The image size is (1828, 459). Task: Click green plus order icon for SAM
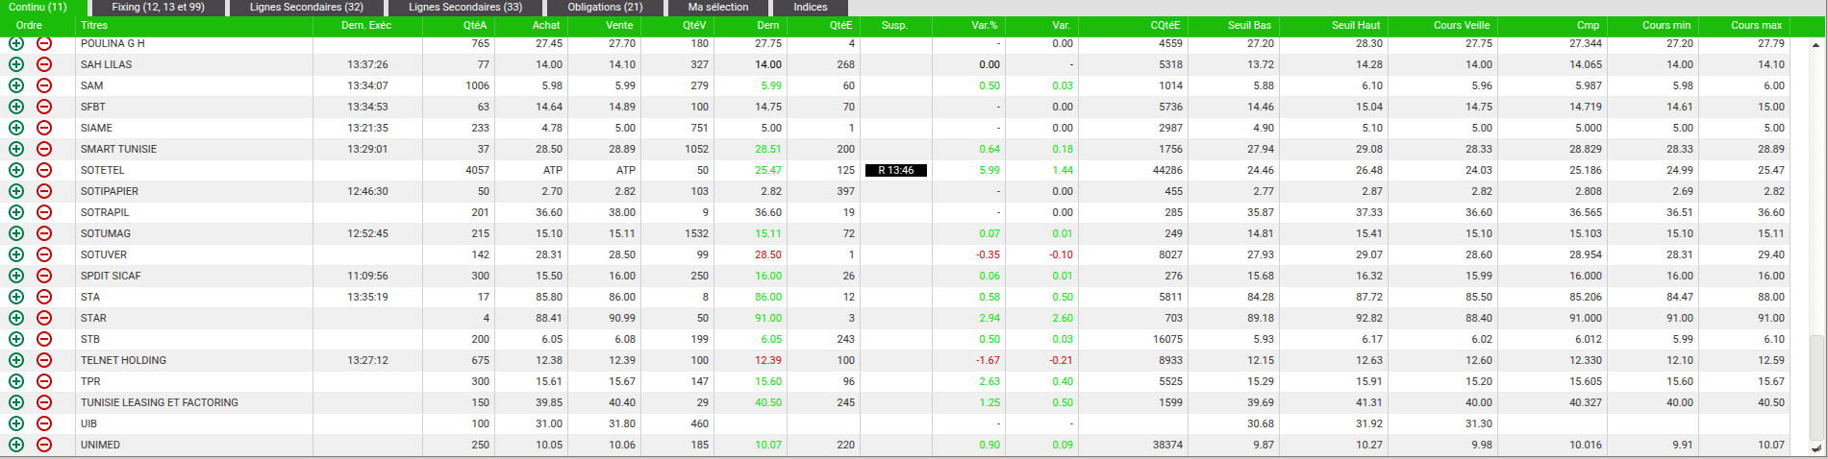16,85
